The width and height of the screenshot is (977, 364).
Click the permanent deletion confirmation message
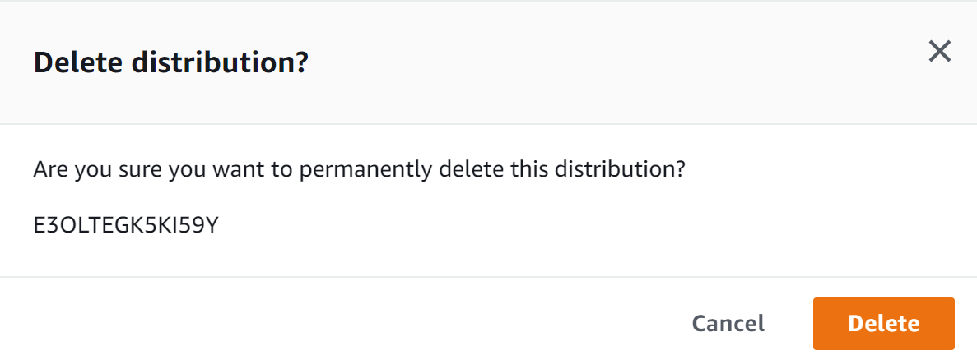(x=361, y=172)
